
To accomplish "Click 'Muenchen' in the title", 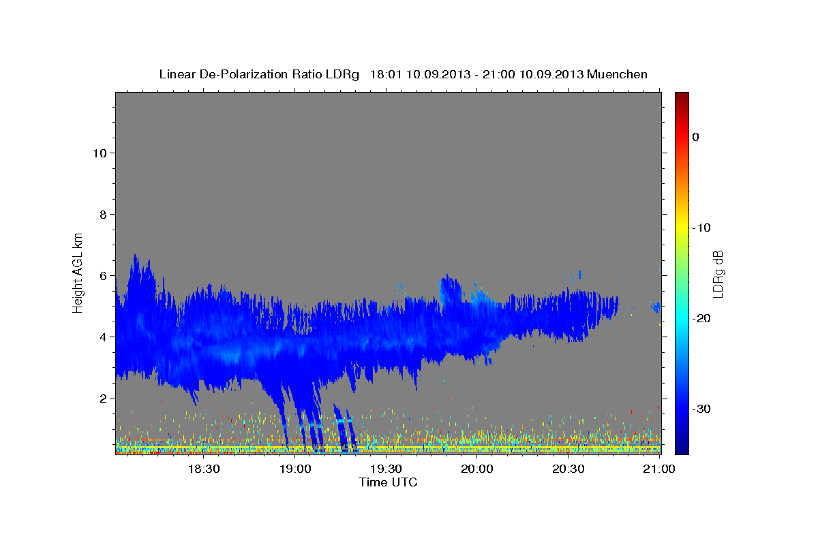I will pyautogui.click(x=618, y=74).
